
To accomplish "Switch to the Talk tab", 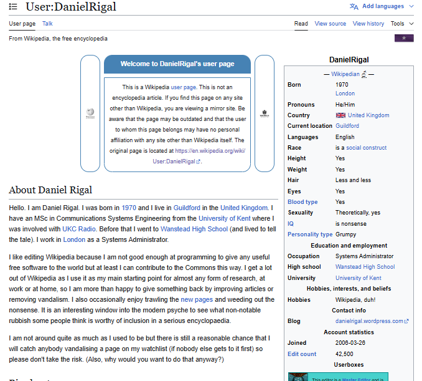I will (47, 24).
